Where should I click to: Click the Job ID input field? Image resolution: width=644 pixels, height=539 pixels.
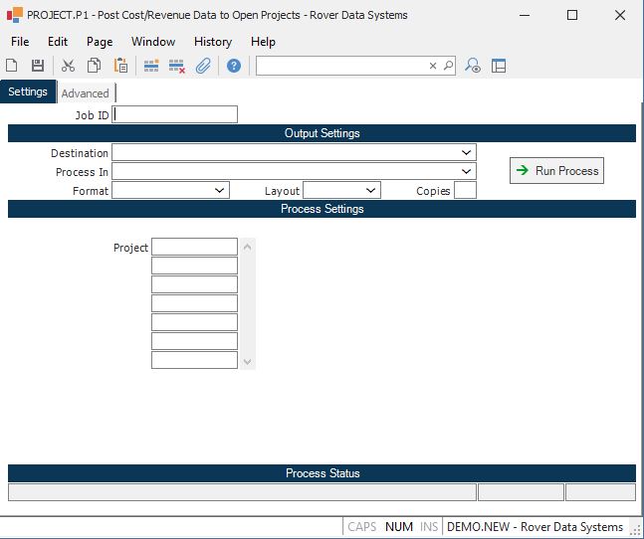[176, 114]
